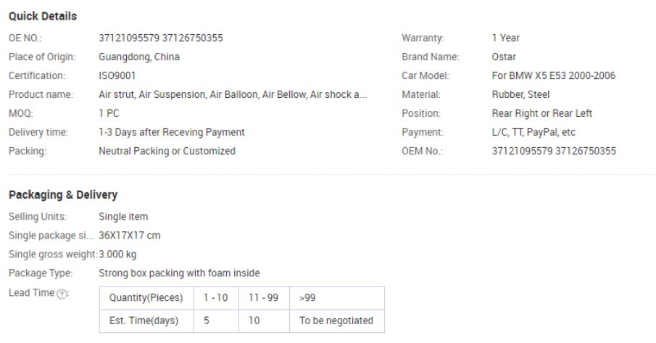Click the Lead Time help question icon

click(63, 293)
